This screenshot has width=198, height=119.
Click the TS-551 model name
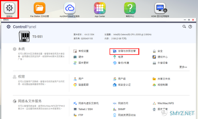(x=38, y=37)
